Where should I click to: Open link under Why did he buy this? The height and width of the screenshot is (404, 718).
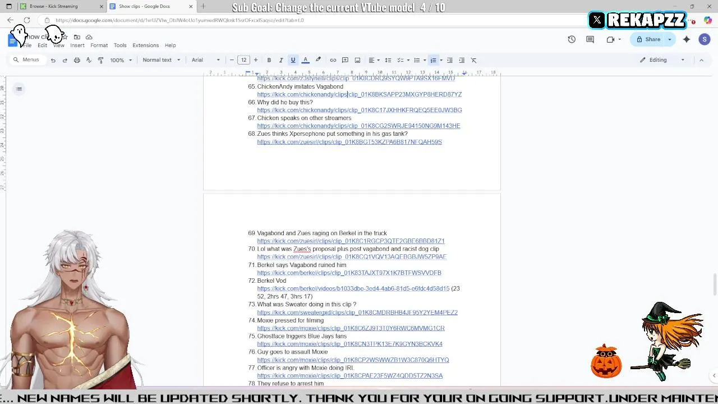pyautogui.click(x=360, y=110)
